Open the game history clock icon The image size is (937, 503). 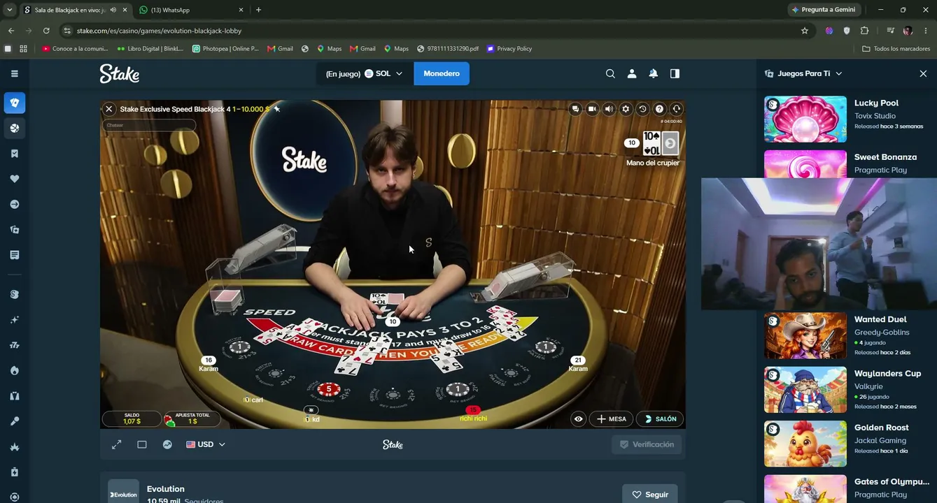click(642, 109)
